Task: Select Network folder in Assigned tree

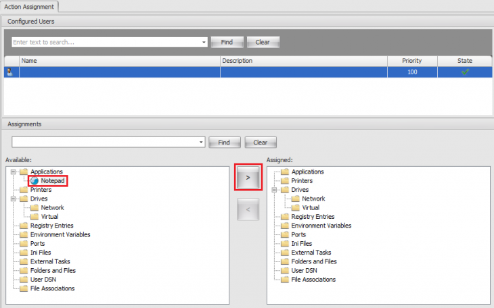Action: point(313,199)
